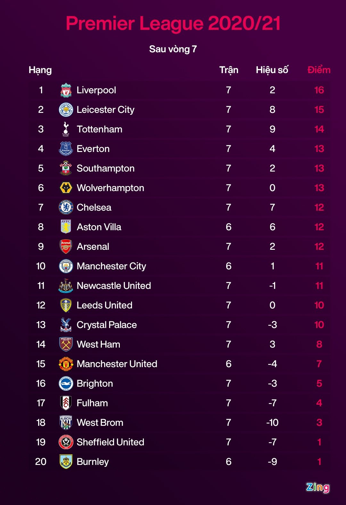Screen dimensions: 346x505
Task: Click the Premier League 2020/21 title
Action: (173, 23)
